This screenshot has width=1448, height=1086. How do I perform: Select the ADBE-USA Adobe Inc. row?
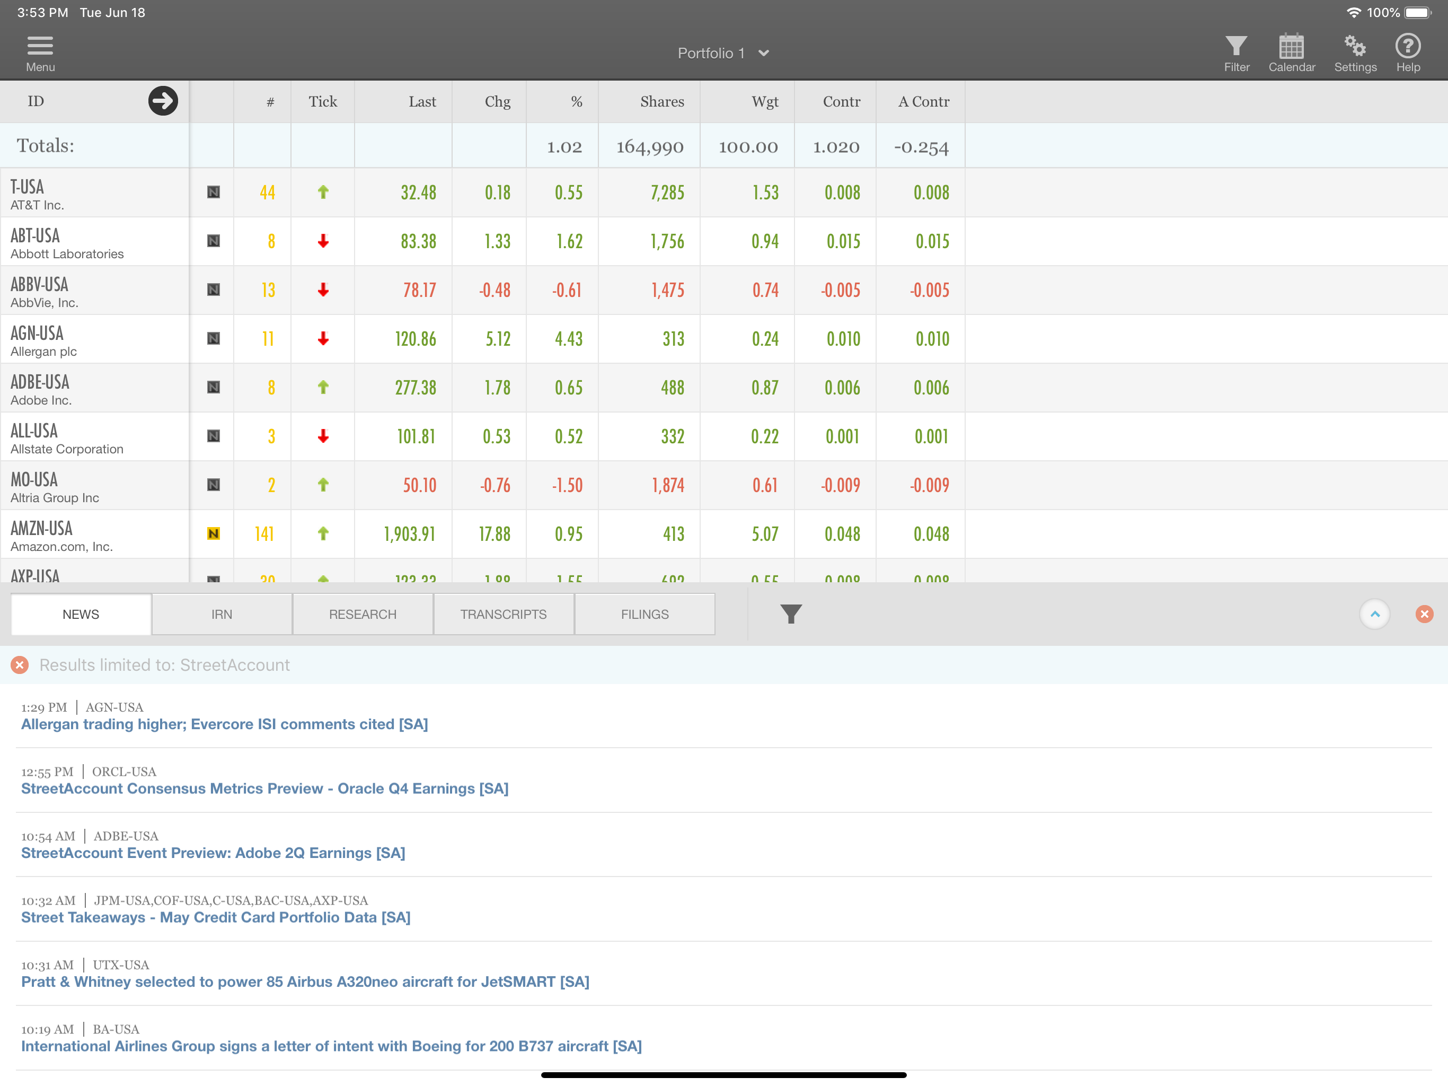(x=724, y=388)
